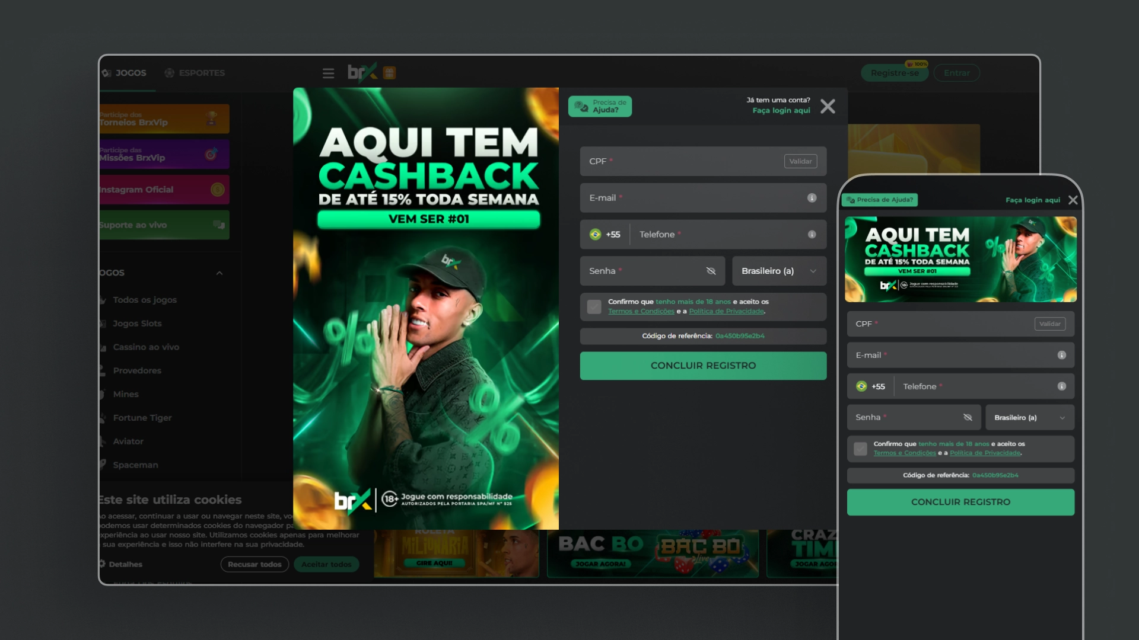The height and width of the screenshot is (640, 1139).
Task: Click into the desktop E-mail input field
Action: click(x=694, y=198)
